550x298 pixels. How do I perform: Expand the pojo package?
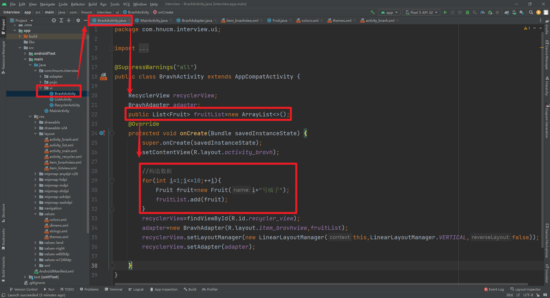[x=40, y=82]
